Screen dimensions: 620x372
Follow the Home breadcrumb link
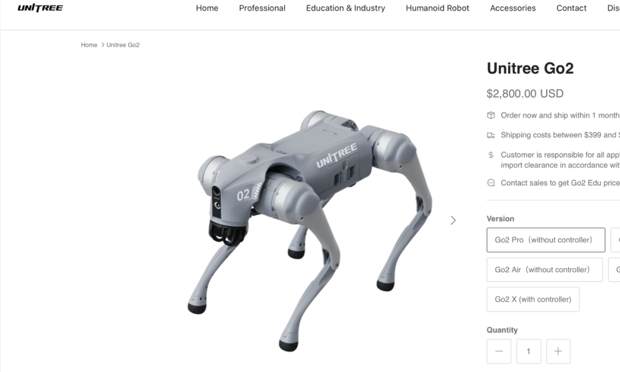89,45
